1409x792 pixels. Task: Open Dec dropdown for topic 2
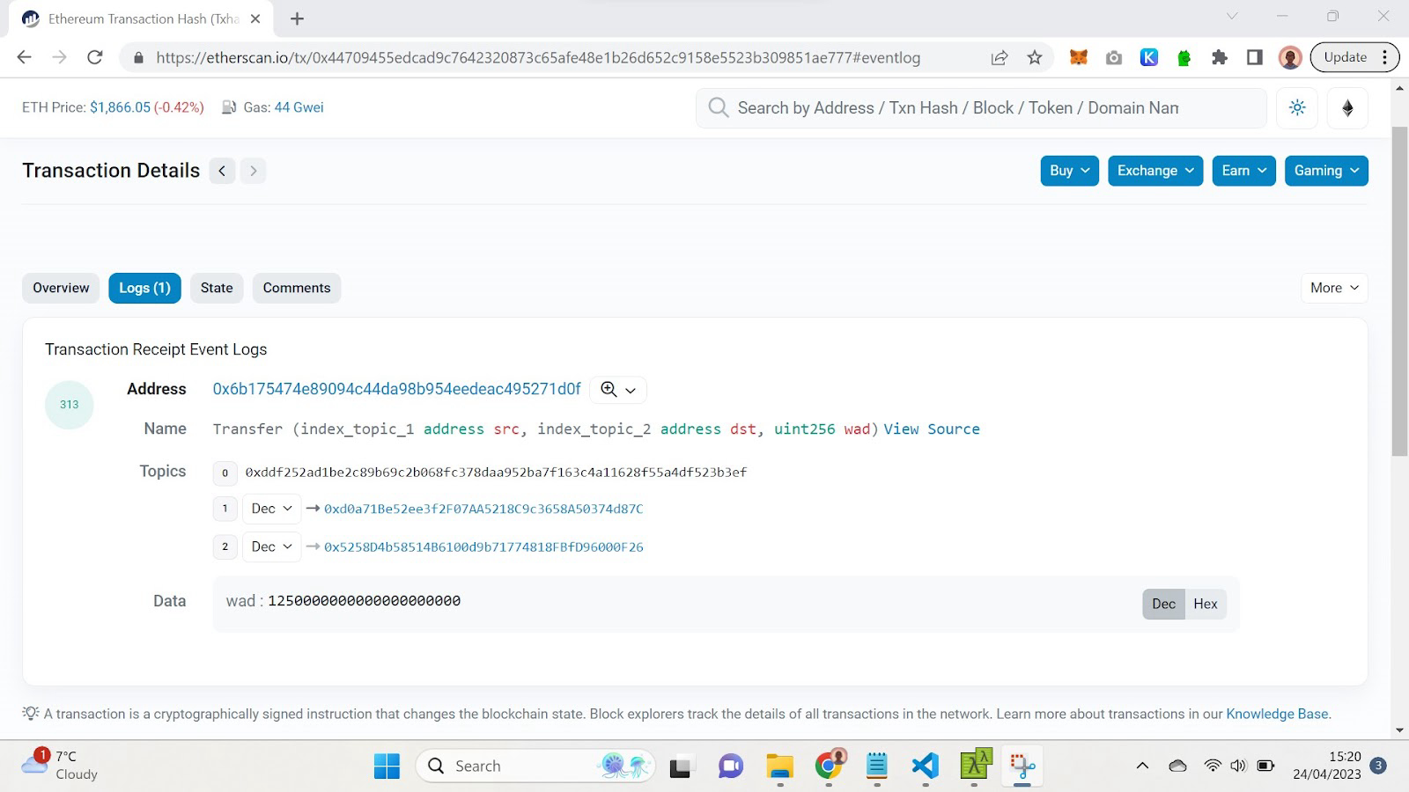[271, 546]
